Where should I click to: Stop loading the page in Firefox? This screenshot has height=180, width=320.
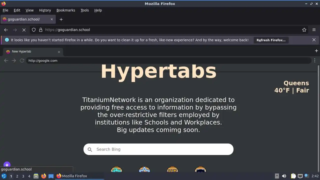click(x=24, y=30)
